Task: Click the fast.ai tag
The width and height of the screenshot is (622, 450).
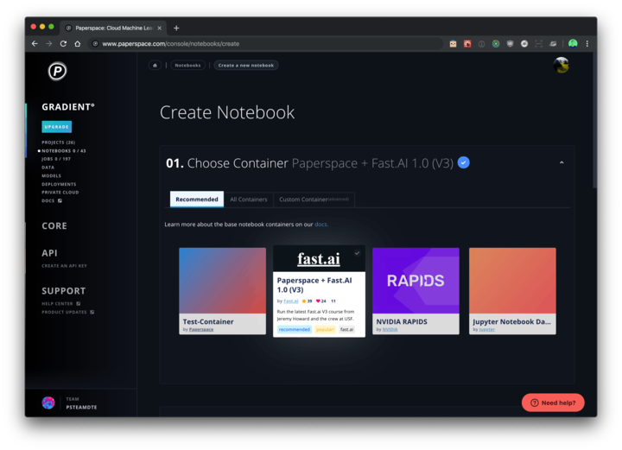Action: point(346,329)
